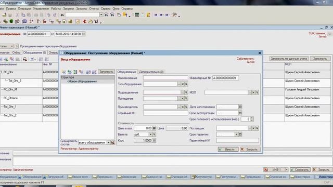Click the magnifier icon for the Поставщик field
Image resolution: width=333 pixels, height=187 pixels.
257,128
